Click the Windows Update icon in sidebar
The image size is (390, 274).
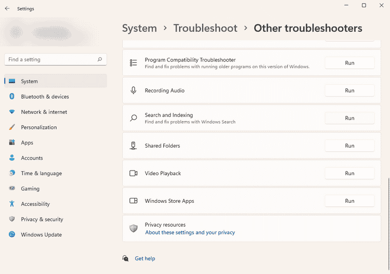[x=12, y=235]
